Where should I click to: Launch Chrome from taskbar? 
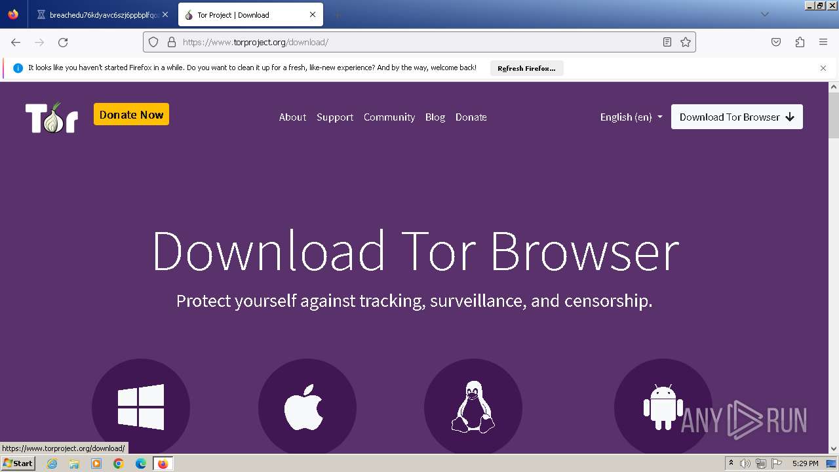[119, 463]
